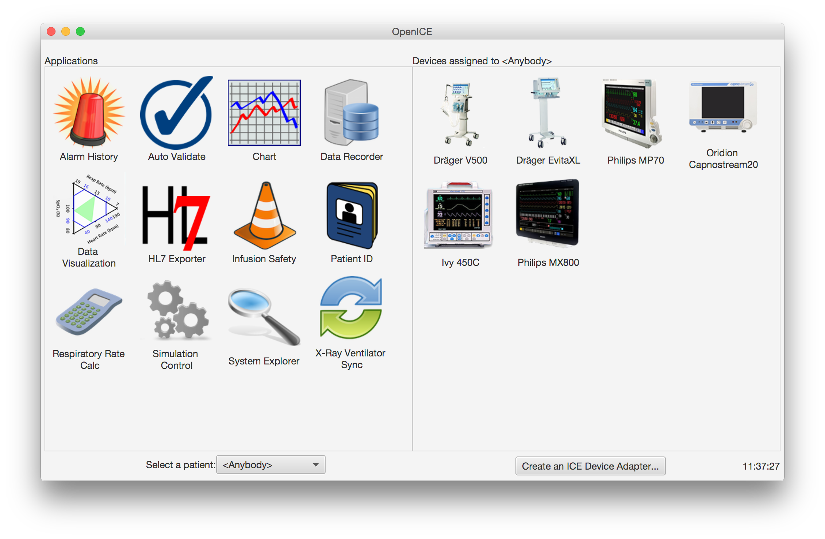Minimize the OpenICE window with yellow button
The height and width of the screenshot is (539, 825).
click(x=66, y=32)
